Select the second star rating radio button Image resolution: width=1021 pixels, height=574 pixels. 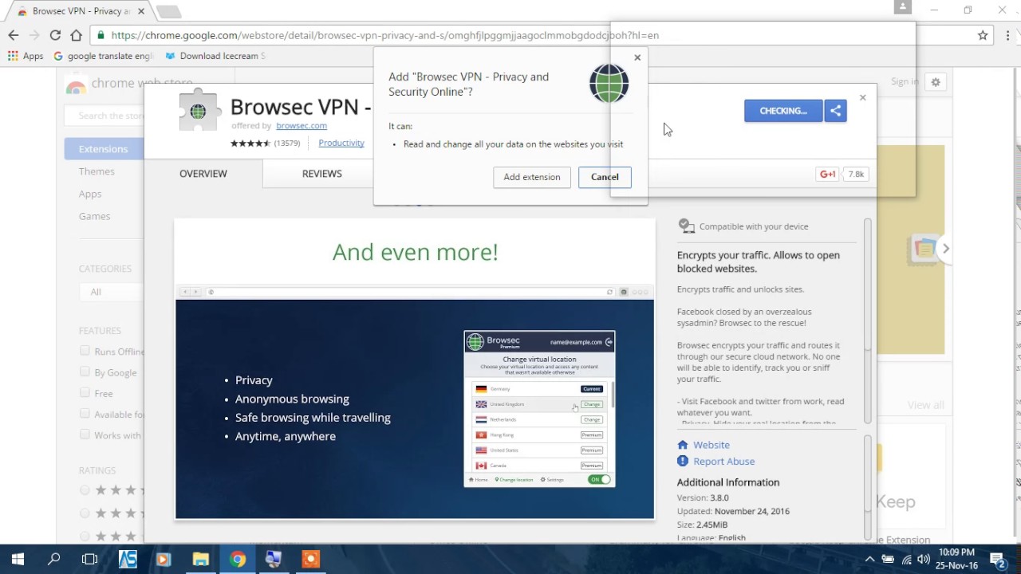(x=85, y=513)
